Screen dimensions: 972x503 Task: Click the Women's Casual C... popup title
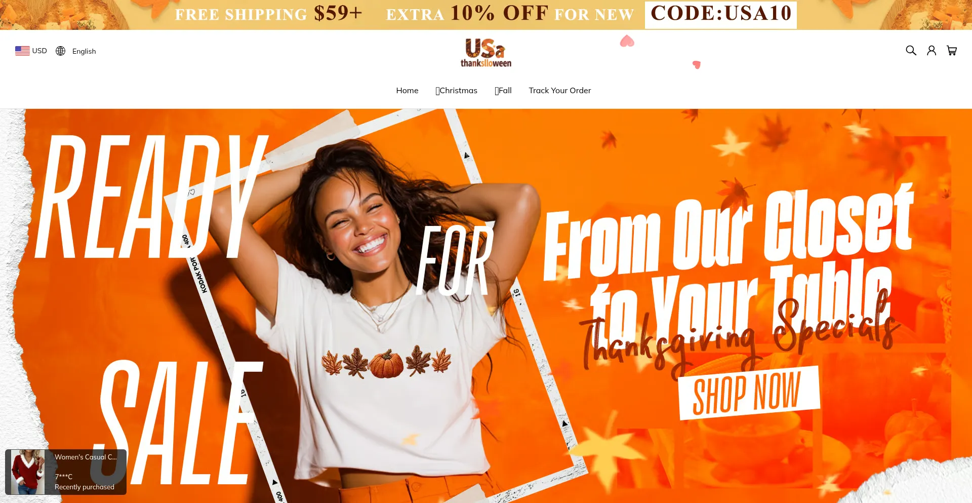pyautogui.click(x=86, y=457)
